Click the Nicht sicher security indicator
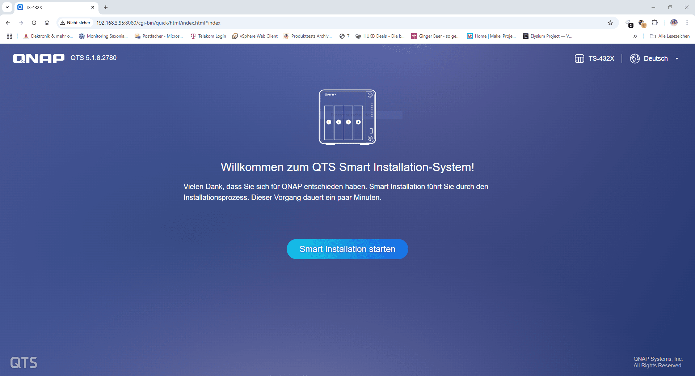 pyautogui.click(x=75, y=23)
